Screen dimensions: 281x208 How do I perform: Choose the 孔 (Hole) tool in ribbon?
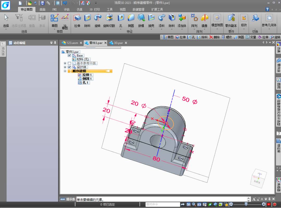[121, 20]
